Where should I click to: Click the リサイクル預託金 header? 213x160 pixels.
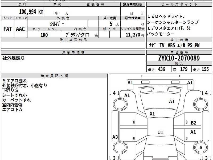[133, 29]
